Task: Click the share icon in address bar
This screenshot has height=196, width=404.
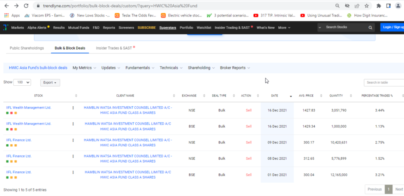Action: (357, 6)
